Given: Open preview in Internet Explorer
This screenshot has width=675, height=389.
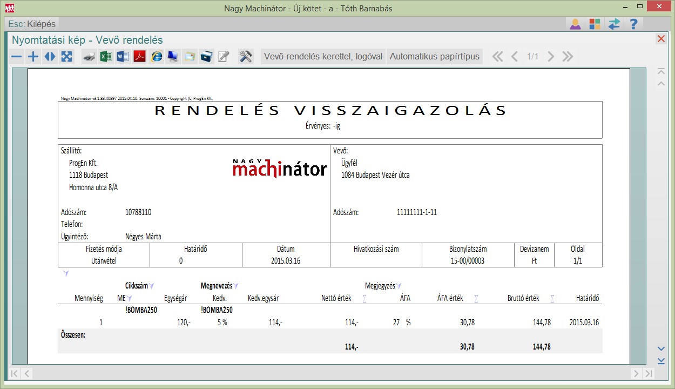Looking at the screenshot, I should pyautogui.click(x=157, y=57).
